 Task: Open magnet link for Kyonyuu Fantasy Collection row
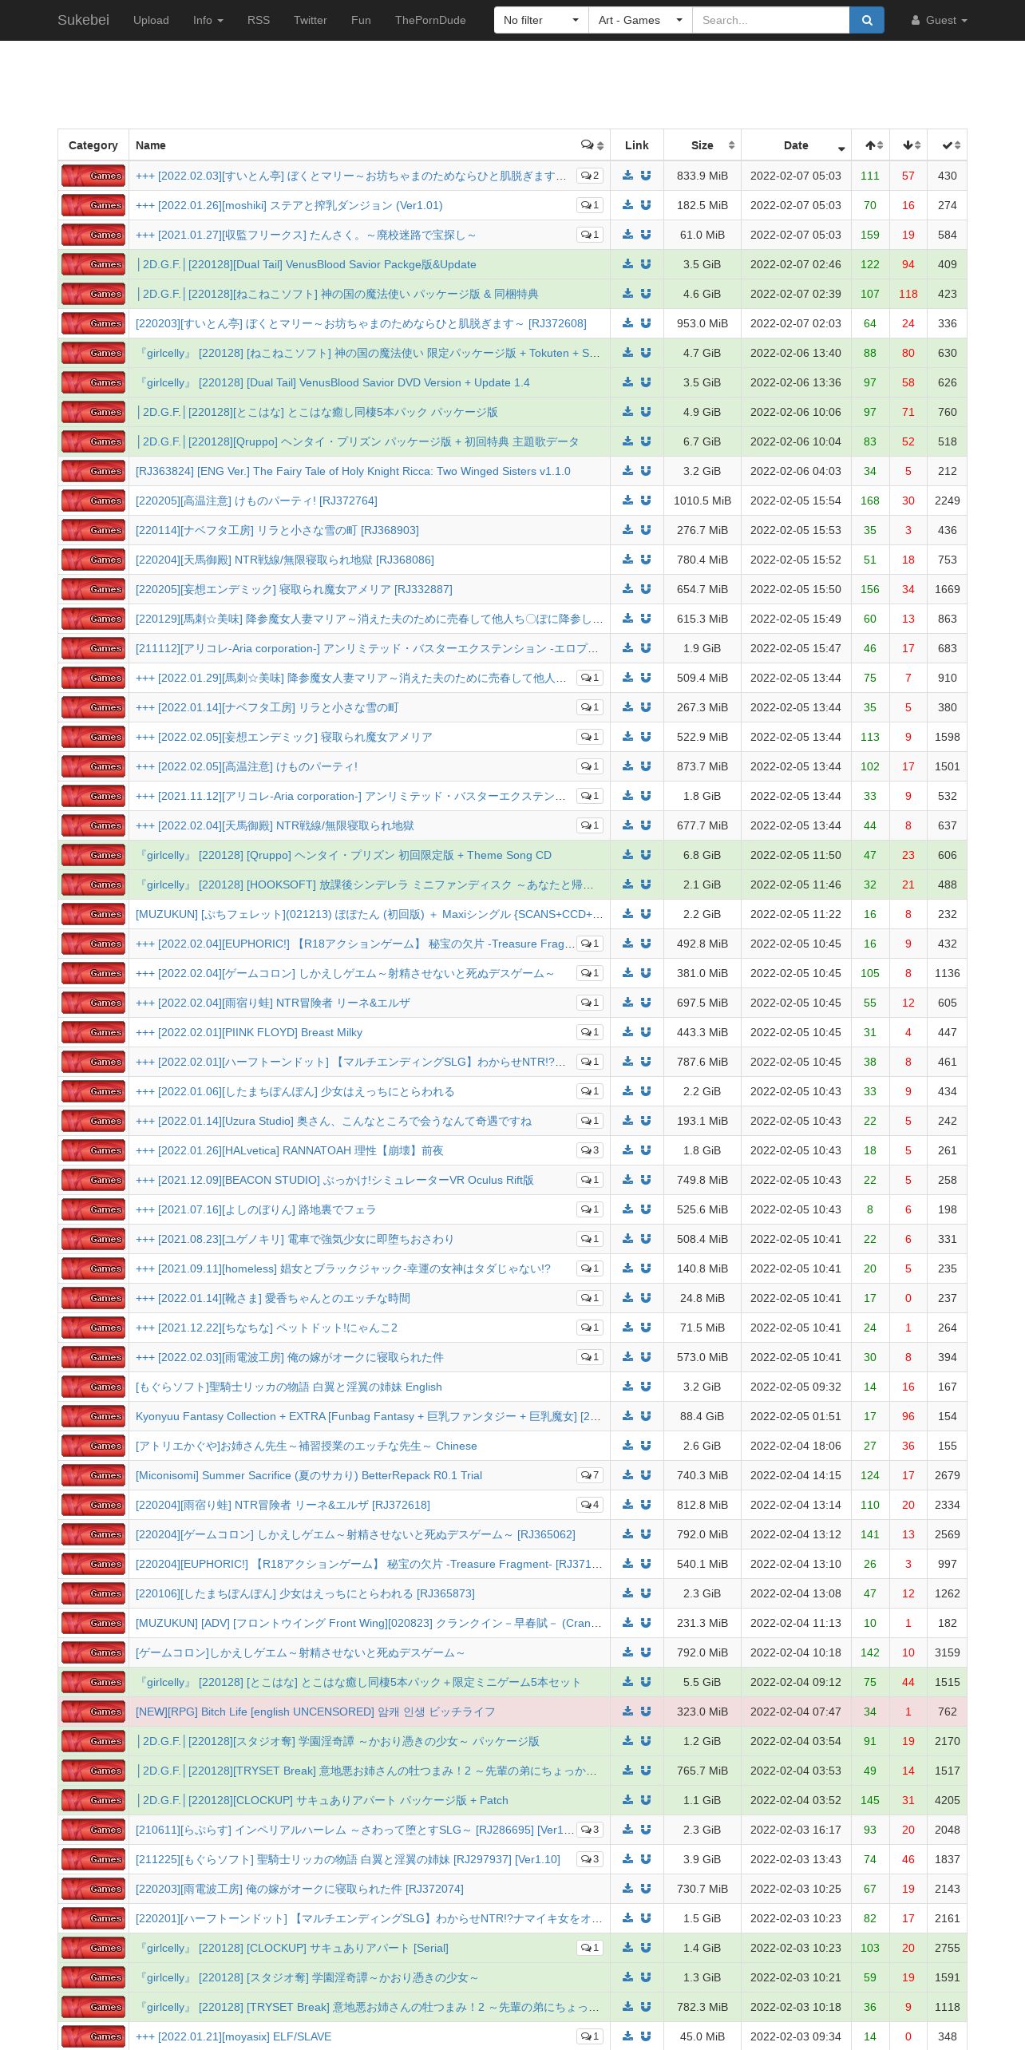pos(646,1416)
